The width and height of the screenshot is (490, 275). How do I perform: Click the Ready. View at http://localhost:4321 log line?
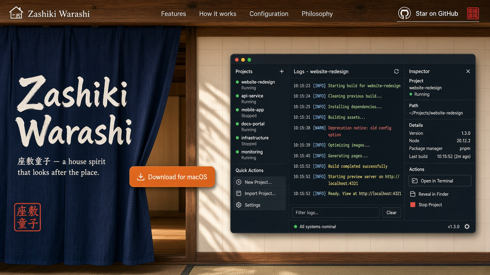347,194
